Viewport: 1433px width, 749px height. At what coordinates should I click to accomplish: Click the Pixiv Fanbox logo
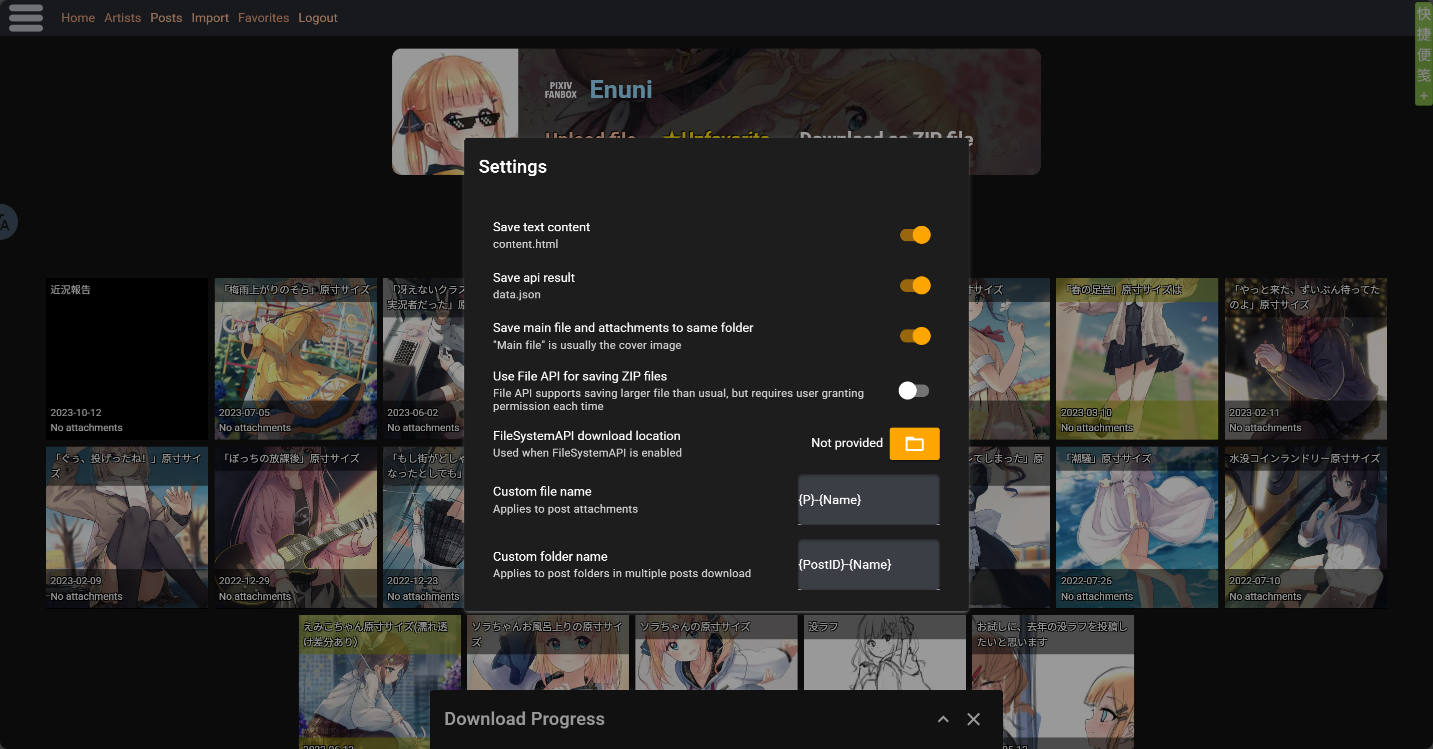click(560, 90)
